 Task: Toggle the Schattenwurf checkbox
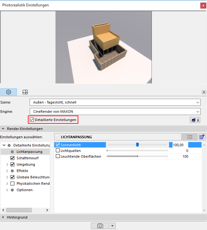pos(12,158)
